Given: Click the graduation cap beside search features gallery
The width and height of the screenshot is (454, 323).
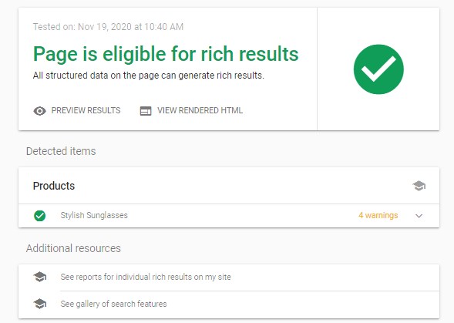Looking at the screenshot, I should click(39, 304).
